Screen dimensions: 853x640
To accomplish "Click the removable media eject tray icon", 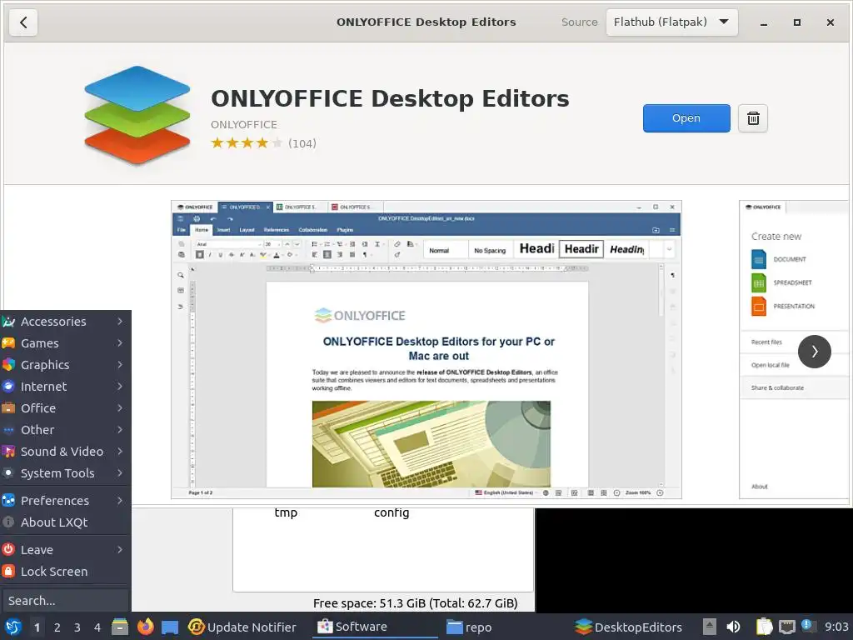I will (710, 627).
